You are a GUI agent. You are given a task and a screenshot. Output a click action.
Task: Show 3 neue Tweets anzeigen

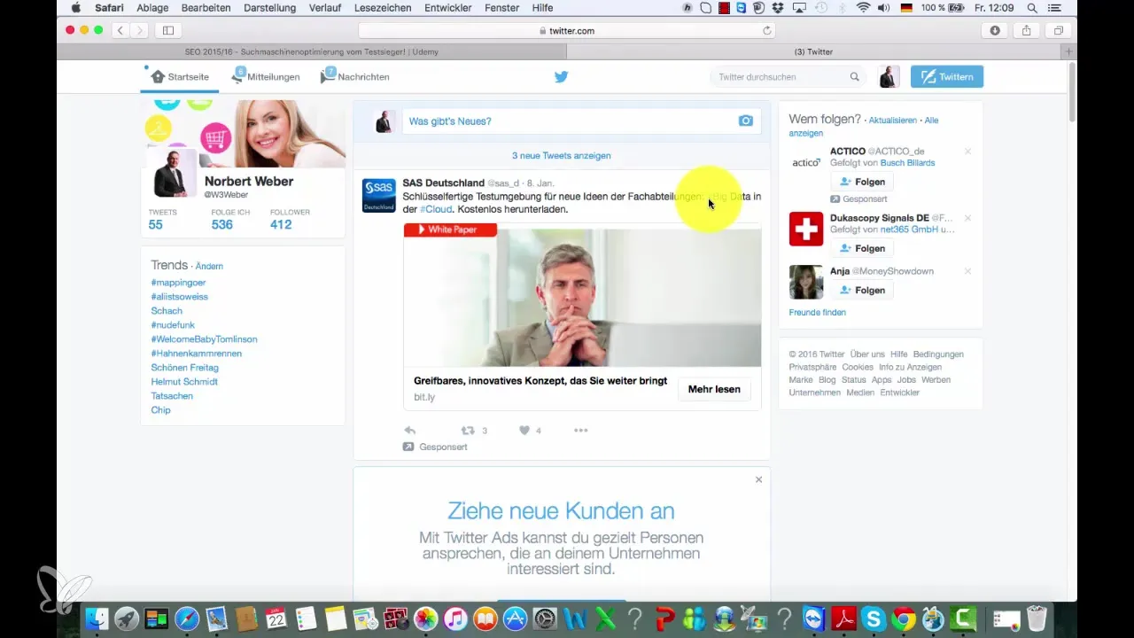click(562, 155)
